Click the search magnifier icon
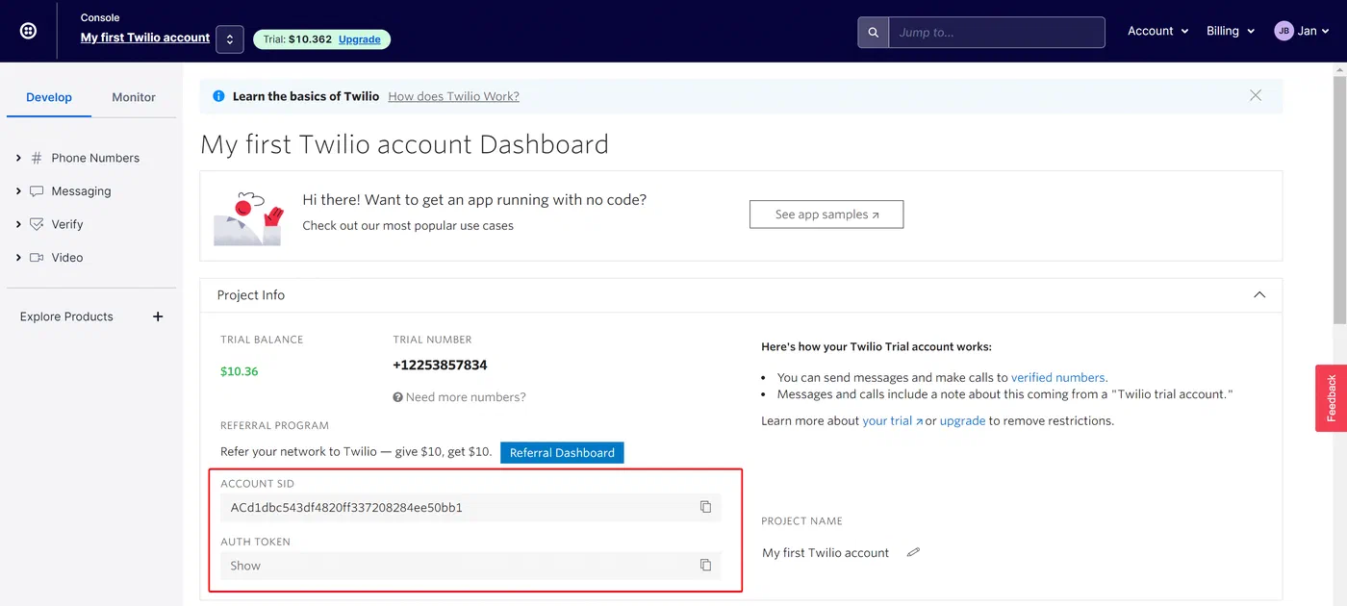This screenshot has width=1347, height=606. coord(874,32)
